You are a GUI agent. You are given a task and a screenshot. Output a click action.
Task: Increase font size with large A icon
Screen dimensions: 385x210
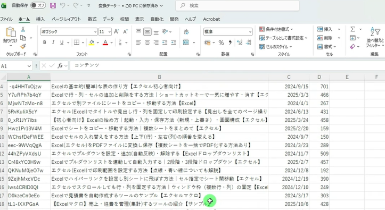point(117,31)
